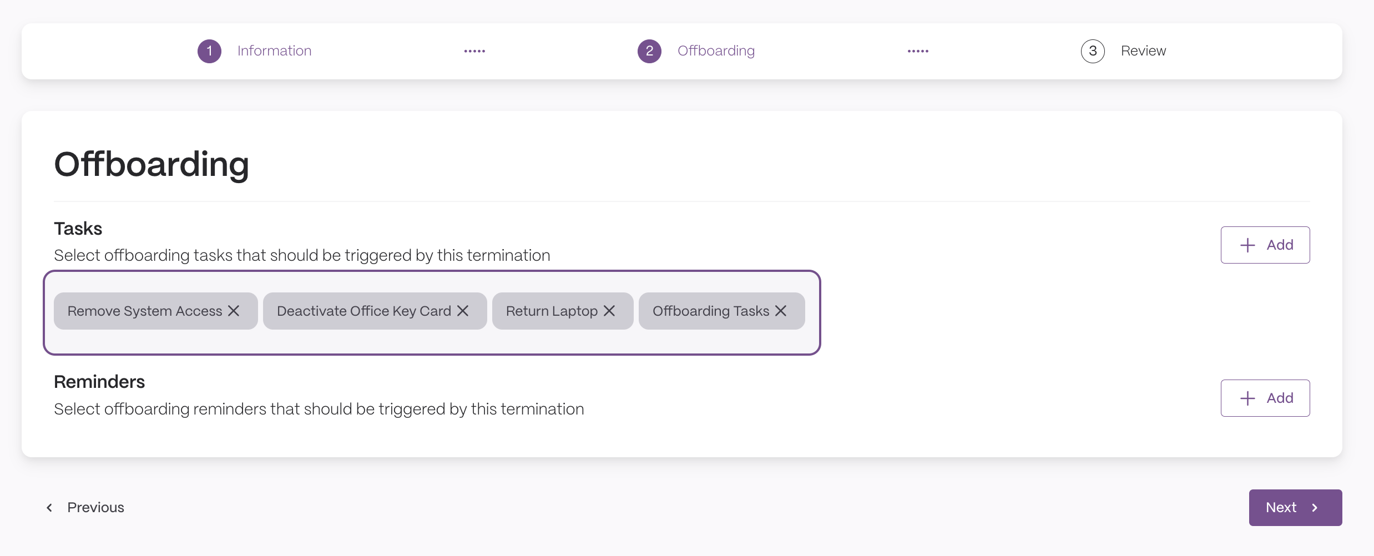Remove the Deactivate Office Key Card chip

click(463, 311)
